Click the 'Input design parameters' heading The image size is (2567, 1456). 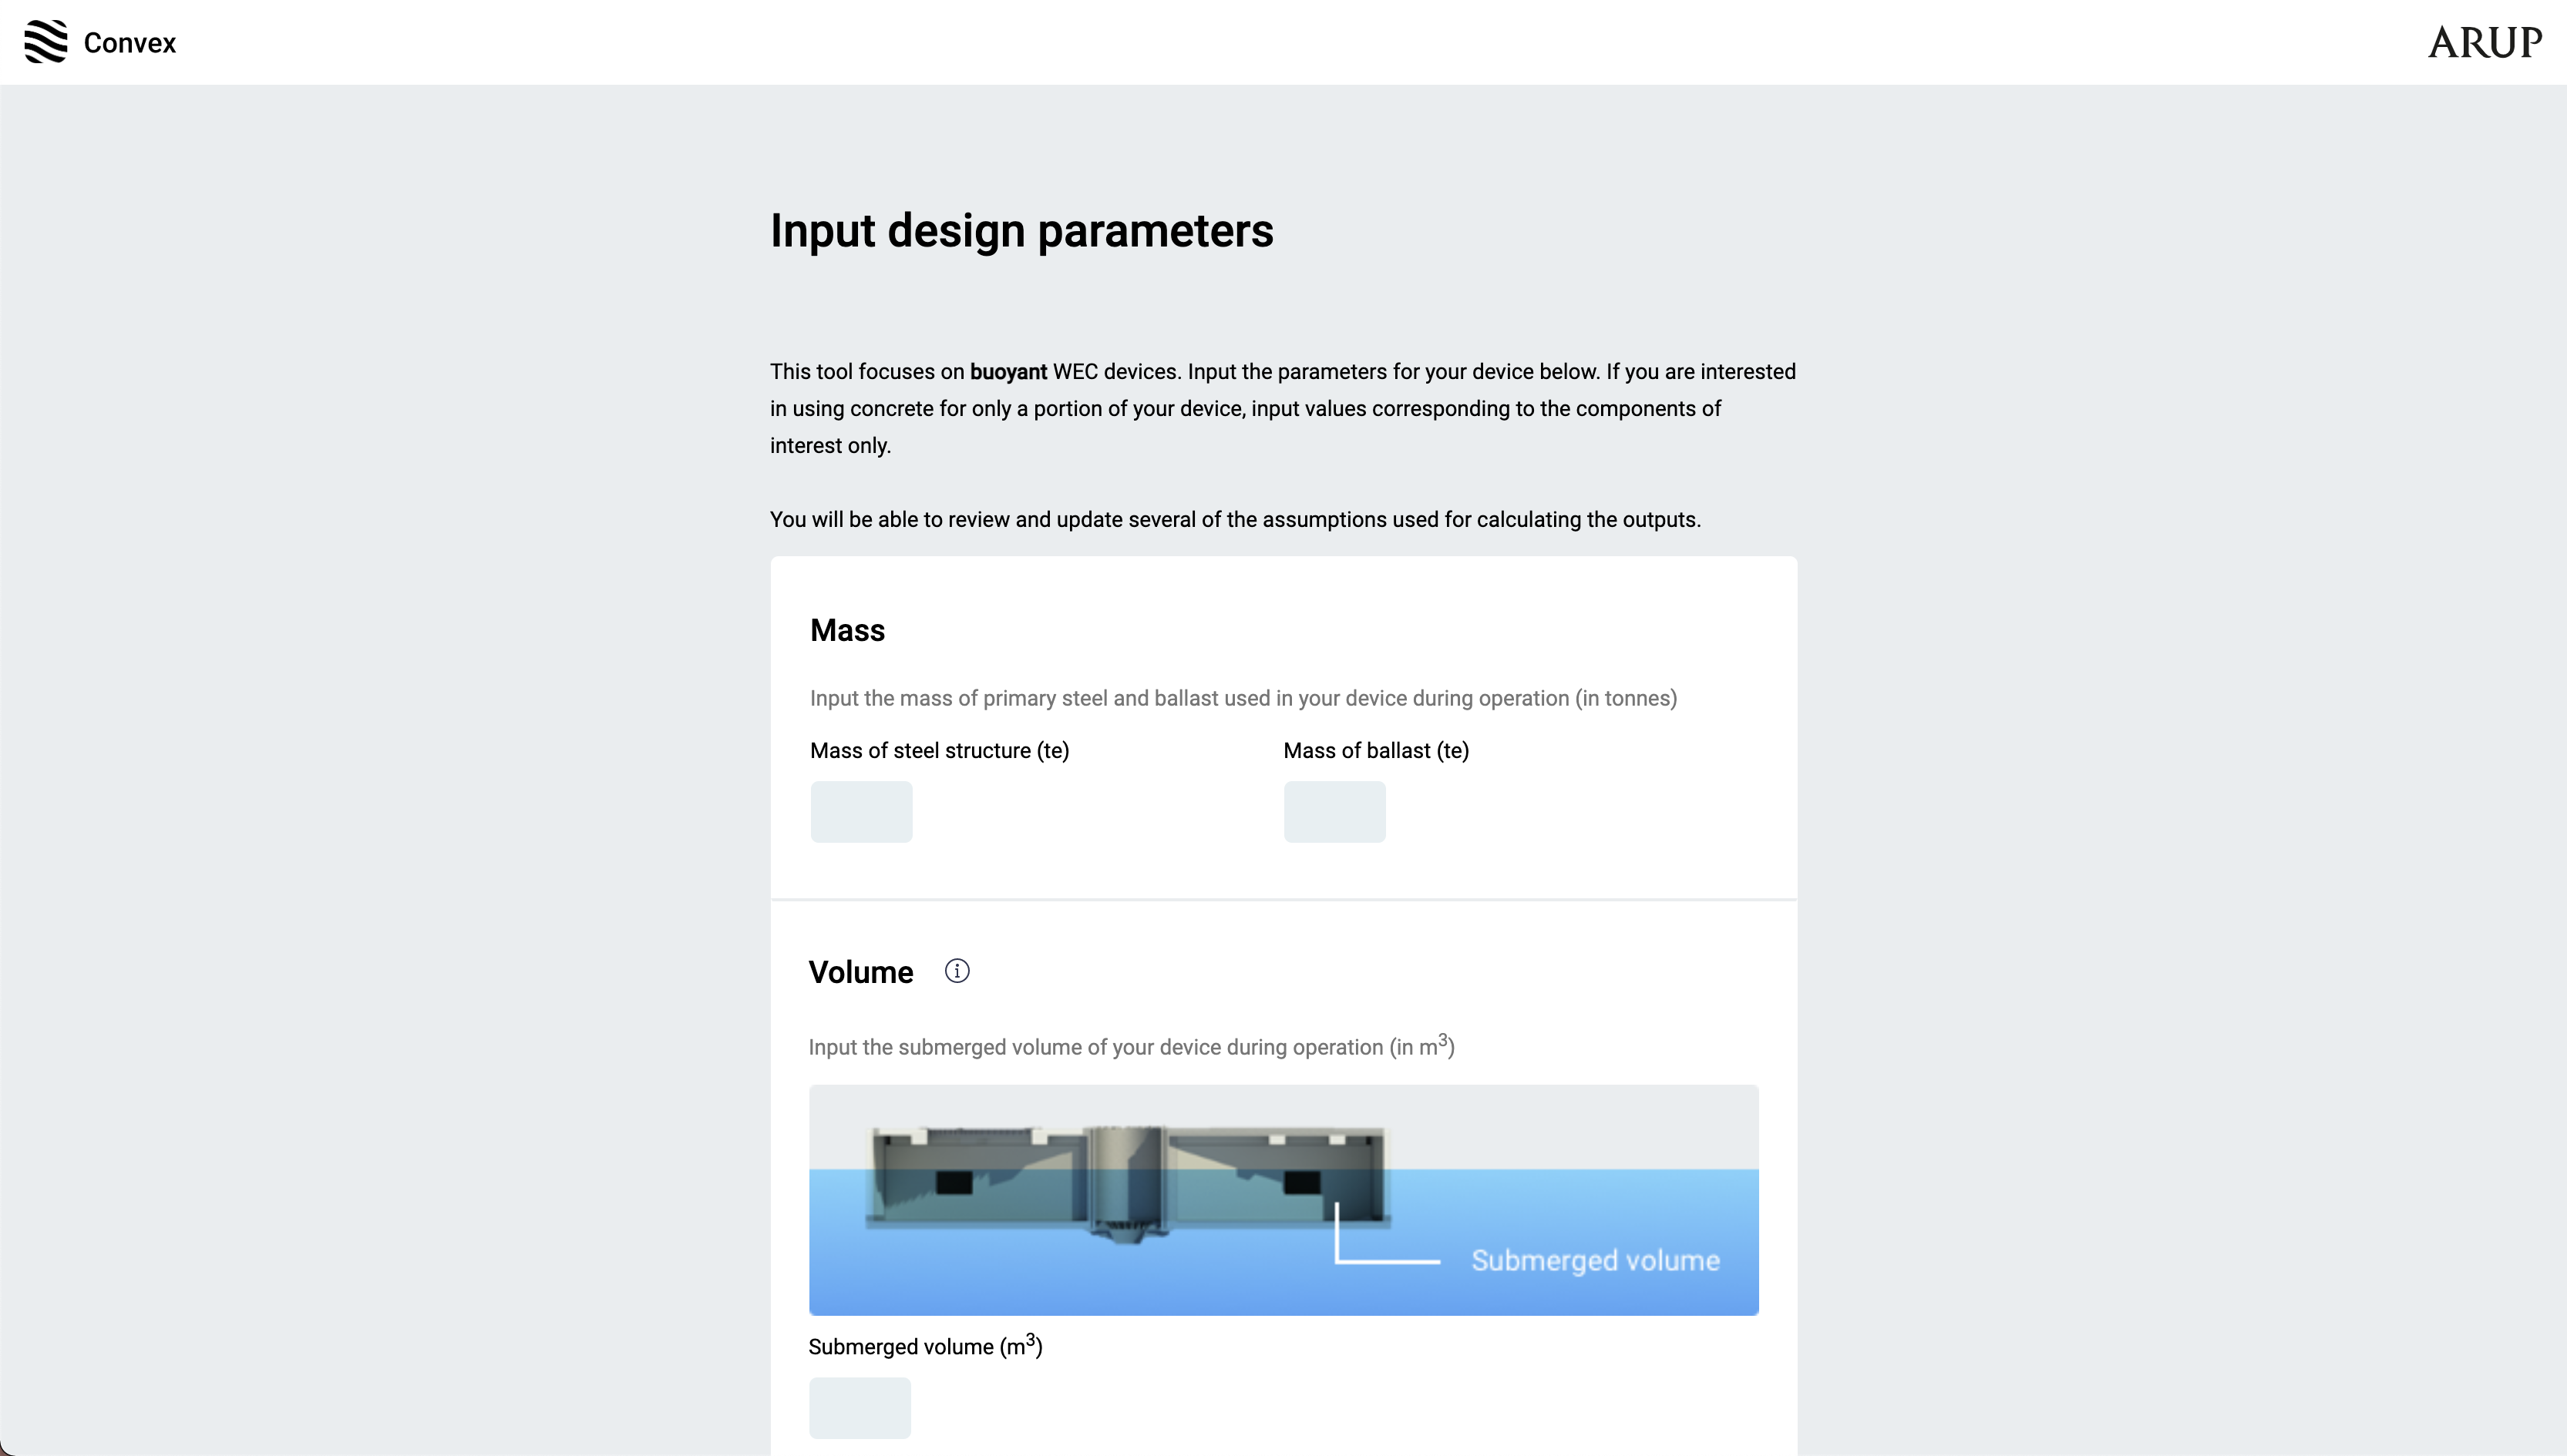[1021, 231]
